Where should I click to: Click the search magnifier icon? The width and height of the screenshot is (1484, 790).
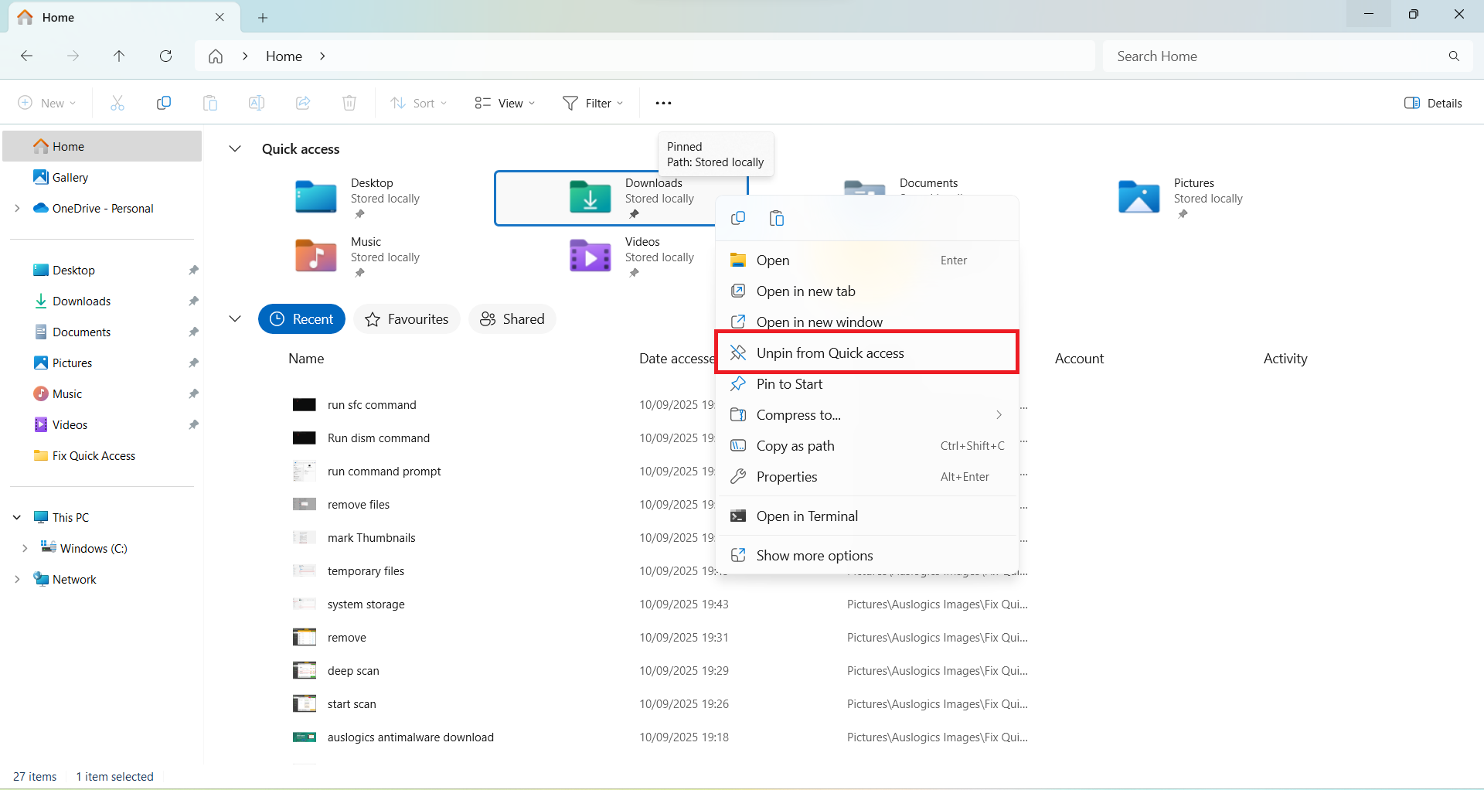tap(1454, 56)
